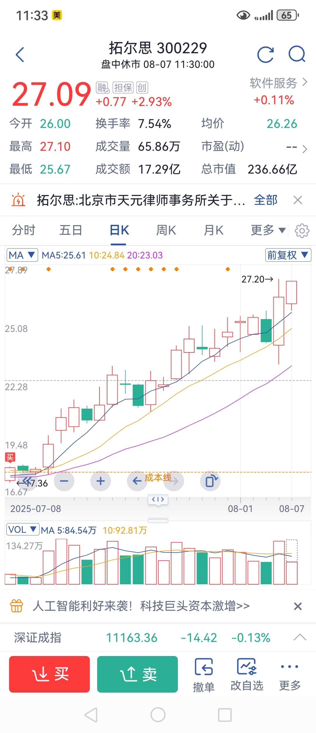Zoom out chart with minus button
316x733 pixels.
tap(64, 481)
